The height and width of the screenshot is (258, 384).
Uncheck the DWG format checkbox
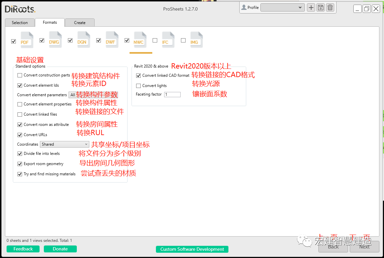click(x=42, y=41)
